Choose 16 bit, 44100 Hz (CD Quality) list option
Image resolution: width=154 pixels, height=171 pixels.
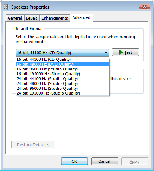[62, 59]
